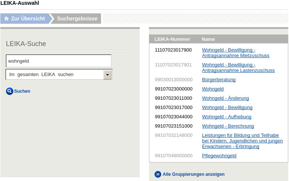Open the Bürgerberatung result link
Image resolution: width=289 pixels, height=181 pixels.
click(x=219, y=80)
